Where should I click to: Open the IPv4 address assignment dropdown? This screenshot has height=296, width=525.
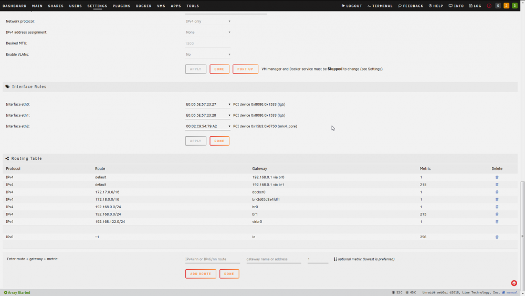click(x=207, y=32)
